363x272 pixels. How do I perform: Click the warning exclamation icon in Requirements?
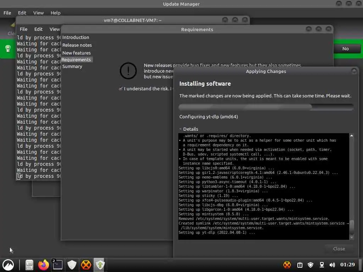tap(128, 71)
